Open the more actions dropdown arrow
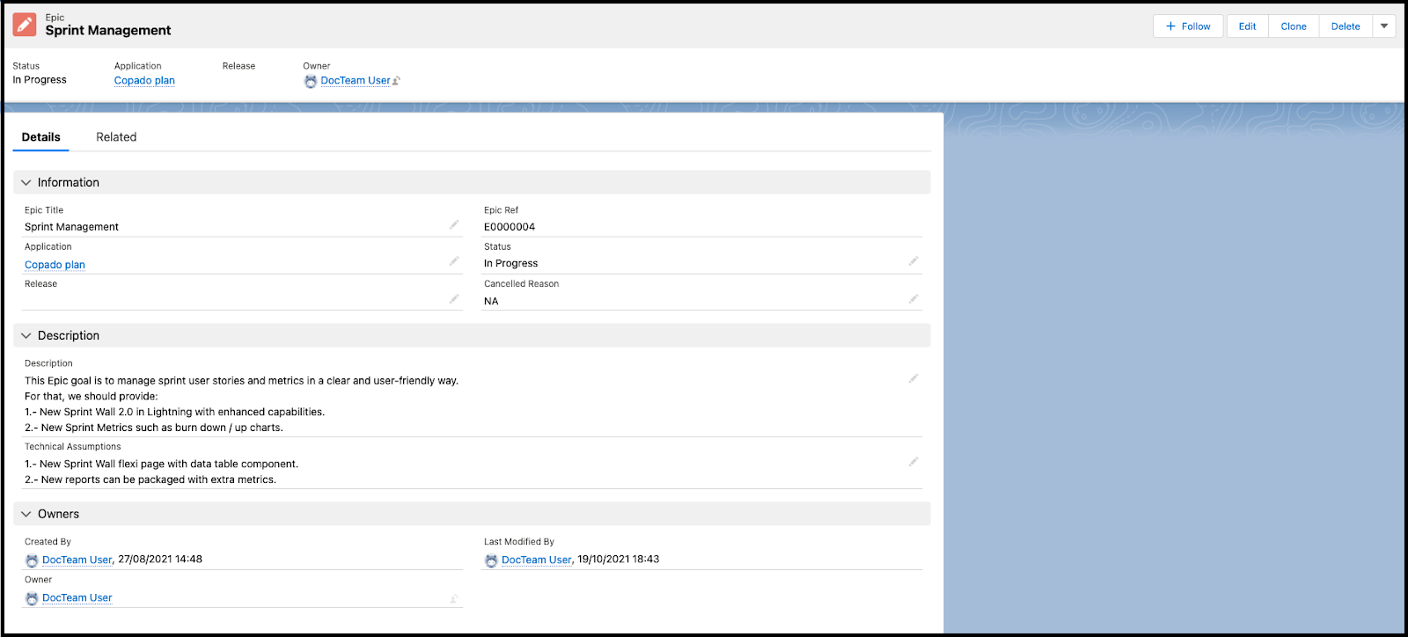This screenshot has height=637, width=1408. pos(1384,26)
